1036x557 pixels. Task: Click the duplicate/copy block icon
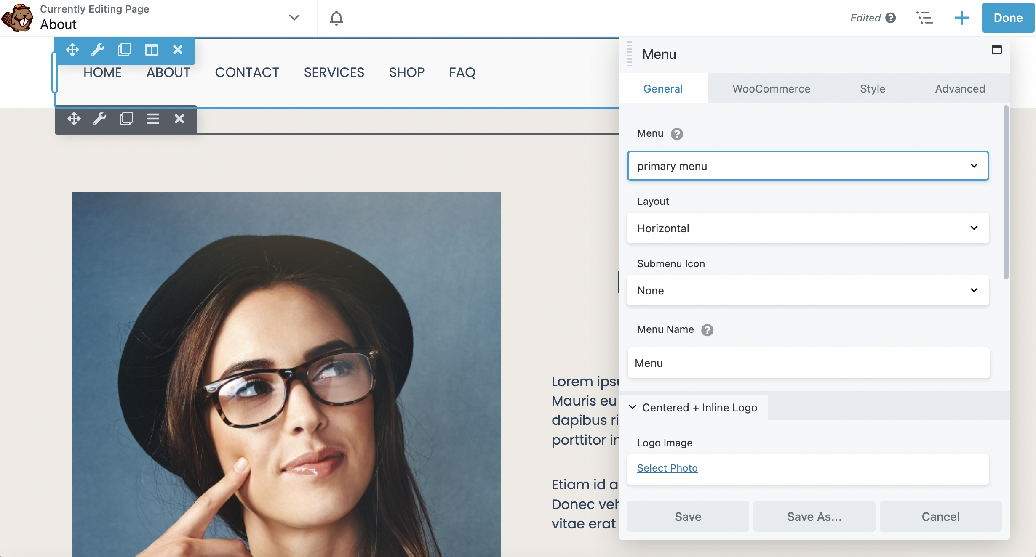click(x=123, y=49)
